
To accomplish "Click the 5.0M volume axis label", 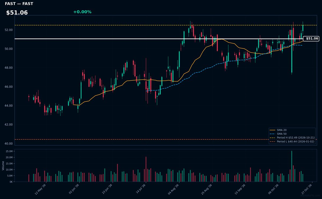I will point(10,176).
